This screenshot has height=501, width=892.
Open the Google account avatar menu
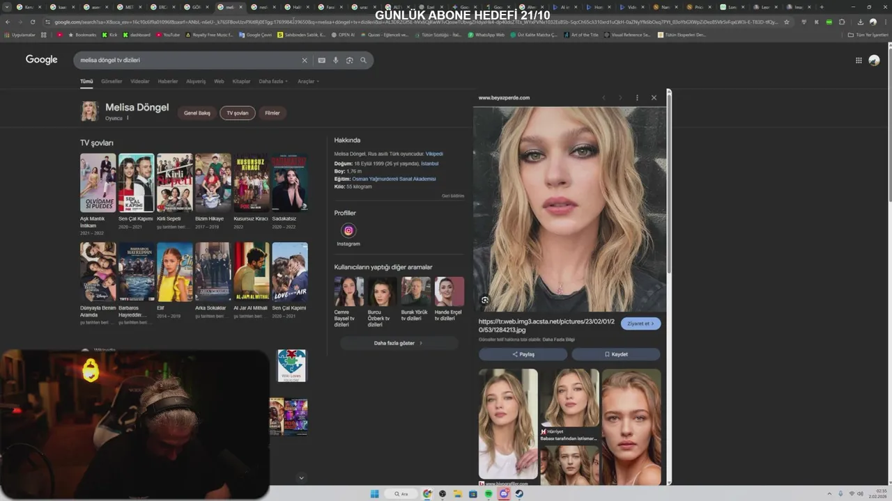coord(874,61)
